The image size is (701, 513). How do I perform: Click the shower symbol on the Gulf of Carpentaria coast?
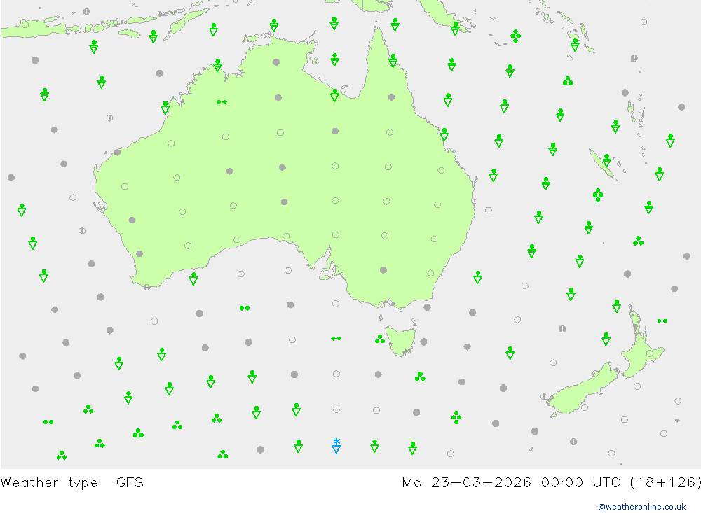[334, 95]
